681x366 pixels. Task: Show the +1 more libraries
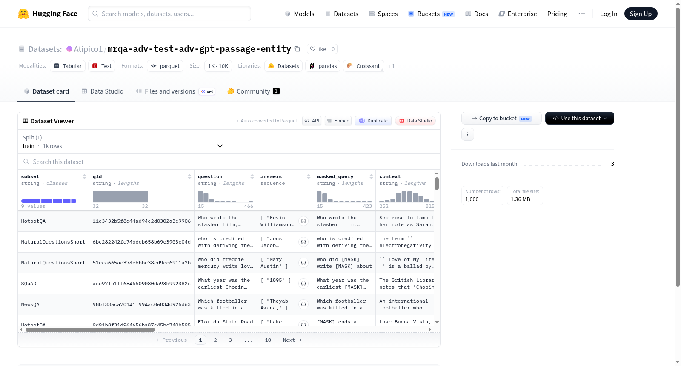[x=391, y=66]
